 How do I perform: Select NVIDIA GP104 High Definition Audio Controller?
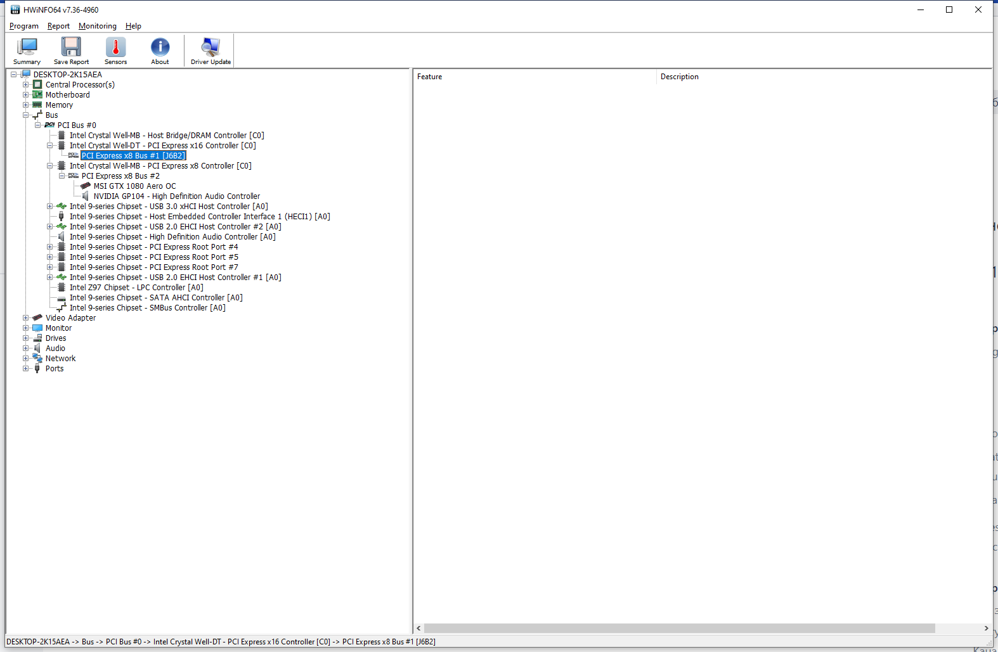click(x=176, y=196)
